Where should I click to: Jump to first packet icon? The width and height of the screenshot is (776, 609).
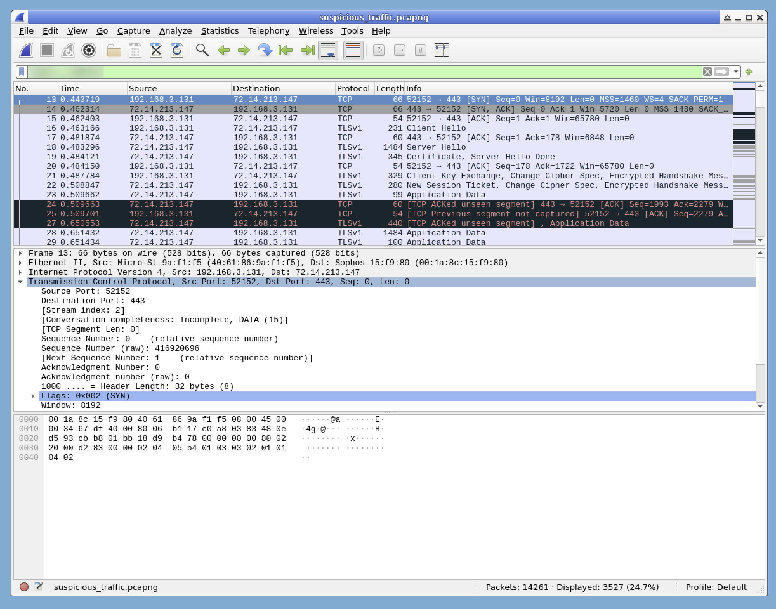pos(286,50)
